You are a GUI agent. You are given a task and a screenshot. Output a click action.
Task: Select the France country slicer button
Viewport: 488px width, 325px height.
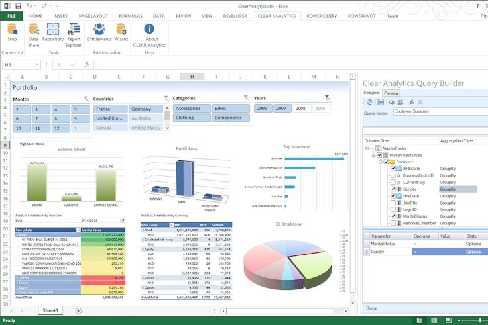tap(110, 109)
